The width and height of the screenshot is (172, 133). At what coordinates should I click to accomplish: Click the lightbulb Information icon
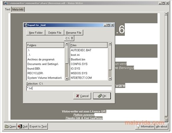pos(138,126)
